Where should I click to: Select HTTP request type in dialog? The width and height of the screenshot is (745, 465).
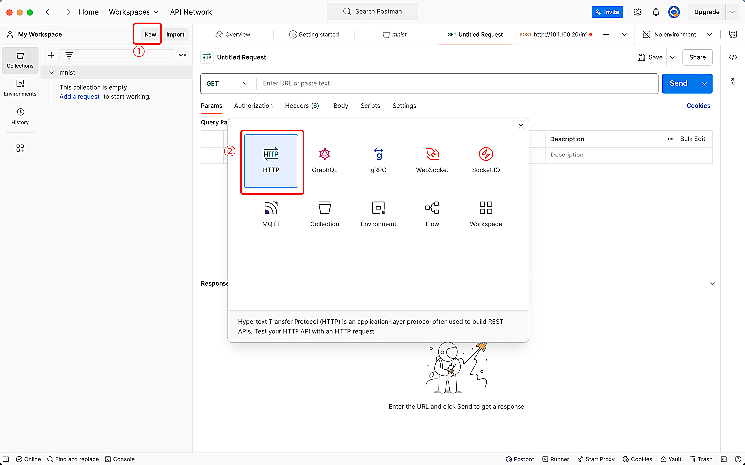coord(271,161)
